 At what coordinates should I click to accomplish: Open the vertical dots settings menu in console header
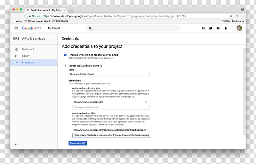click(x=233, y=28)
